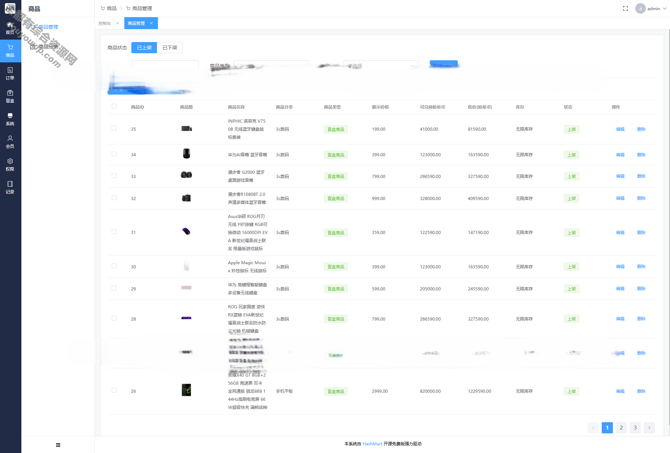Switch to the 控制台 tab
The image size is (670, 453).
(x=105, y=23)
